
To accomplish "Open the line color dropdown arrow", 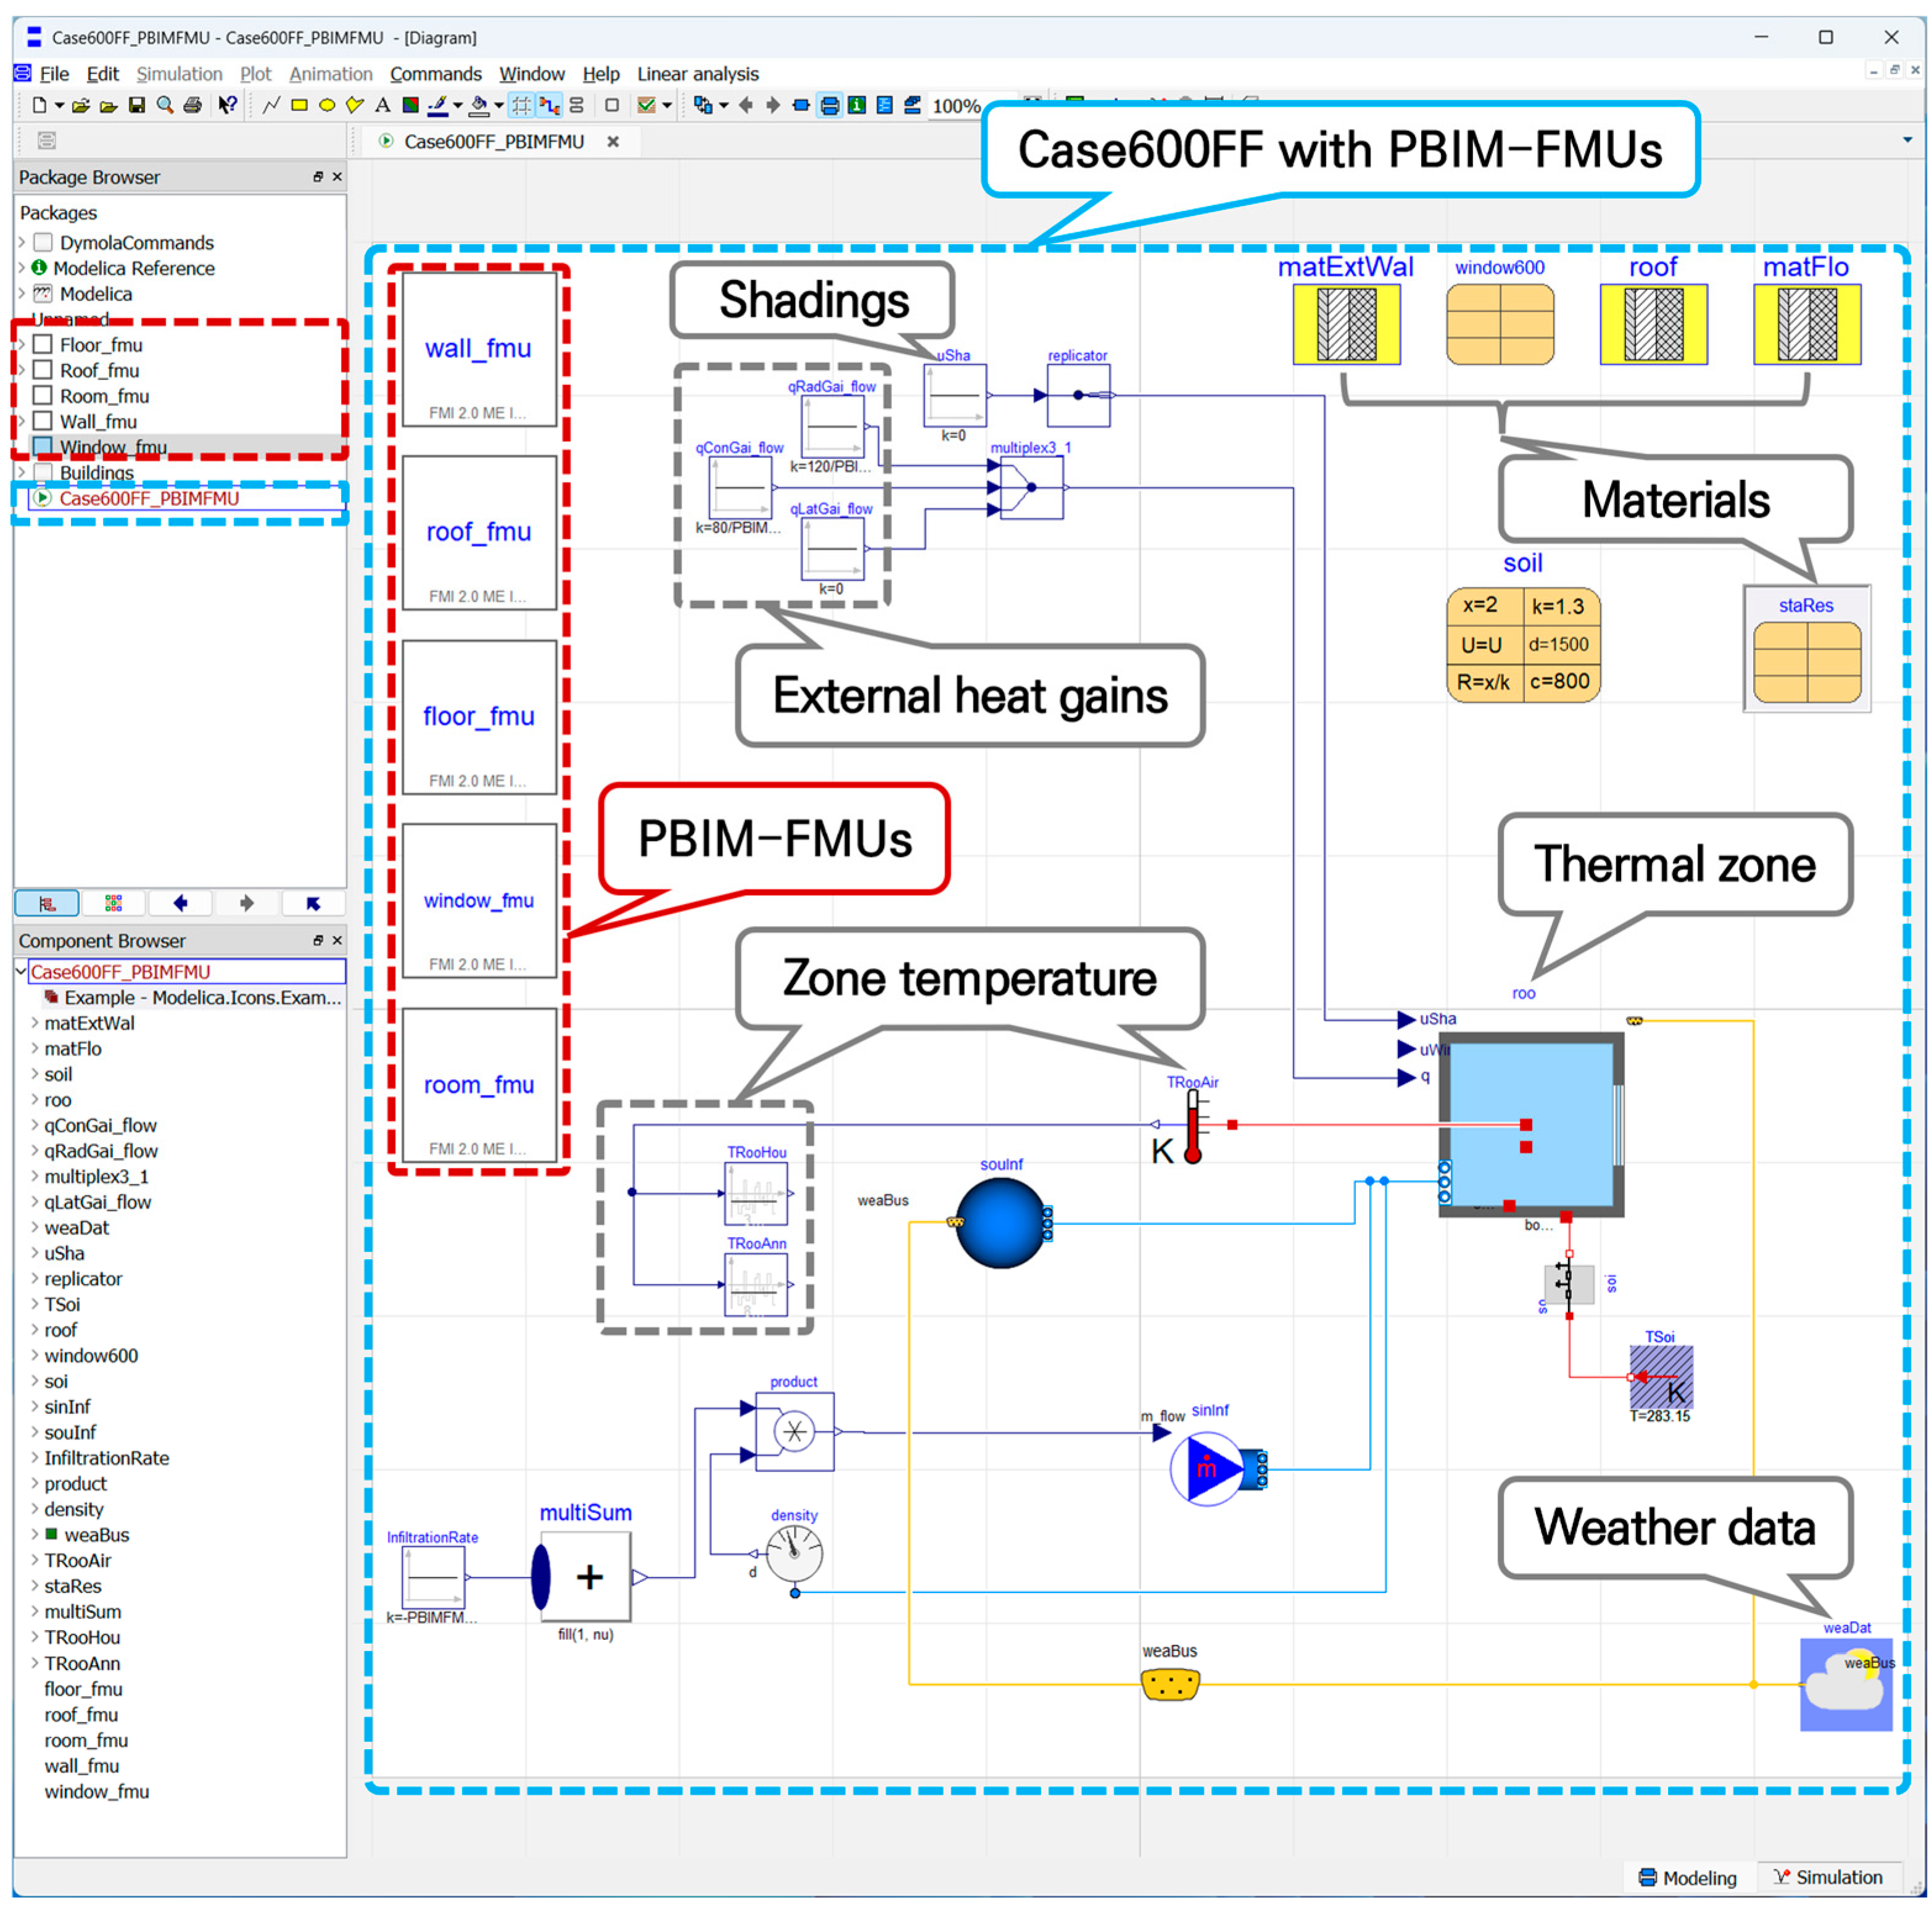I will point(458,105).
